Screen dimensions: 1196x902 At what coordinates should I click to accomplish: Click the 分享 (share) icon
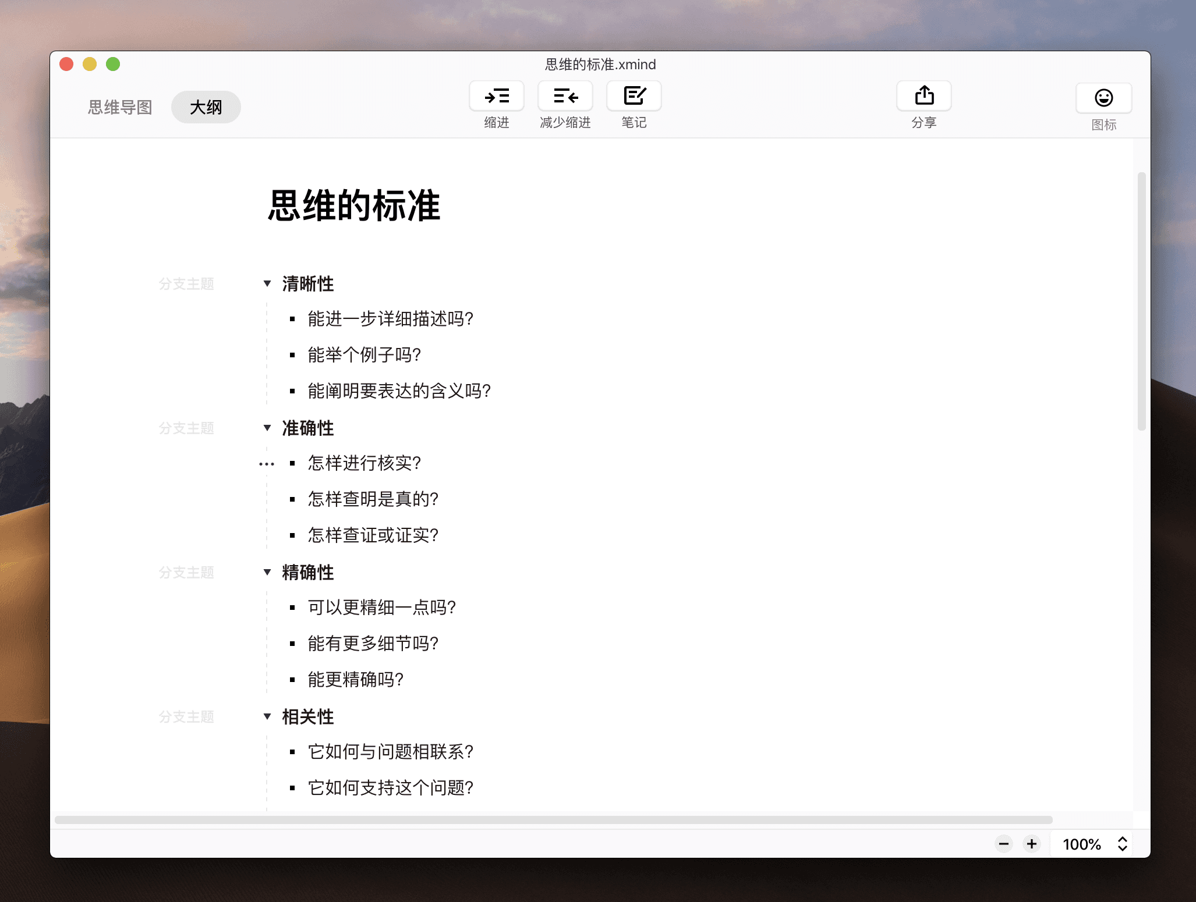pyautogui.click(x=923, y=96)
